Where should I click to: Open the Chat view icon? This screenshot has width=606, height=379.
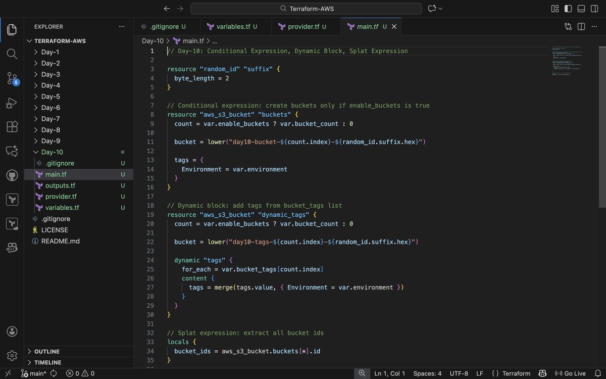(x=12, y=151)
